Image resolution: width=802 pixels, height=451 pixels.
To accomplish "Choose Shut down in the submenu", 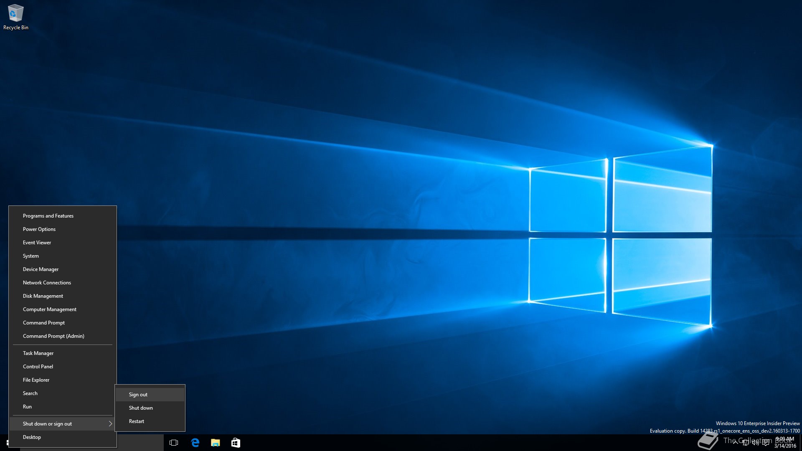I will coord(150,408).
